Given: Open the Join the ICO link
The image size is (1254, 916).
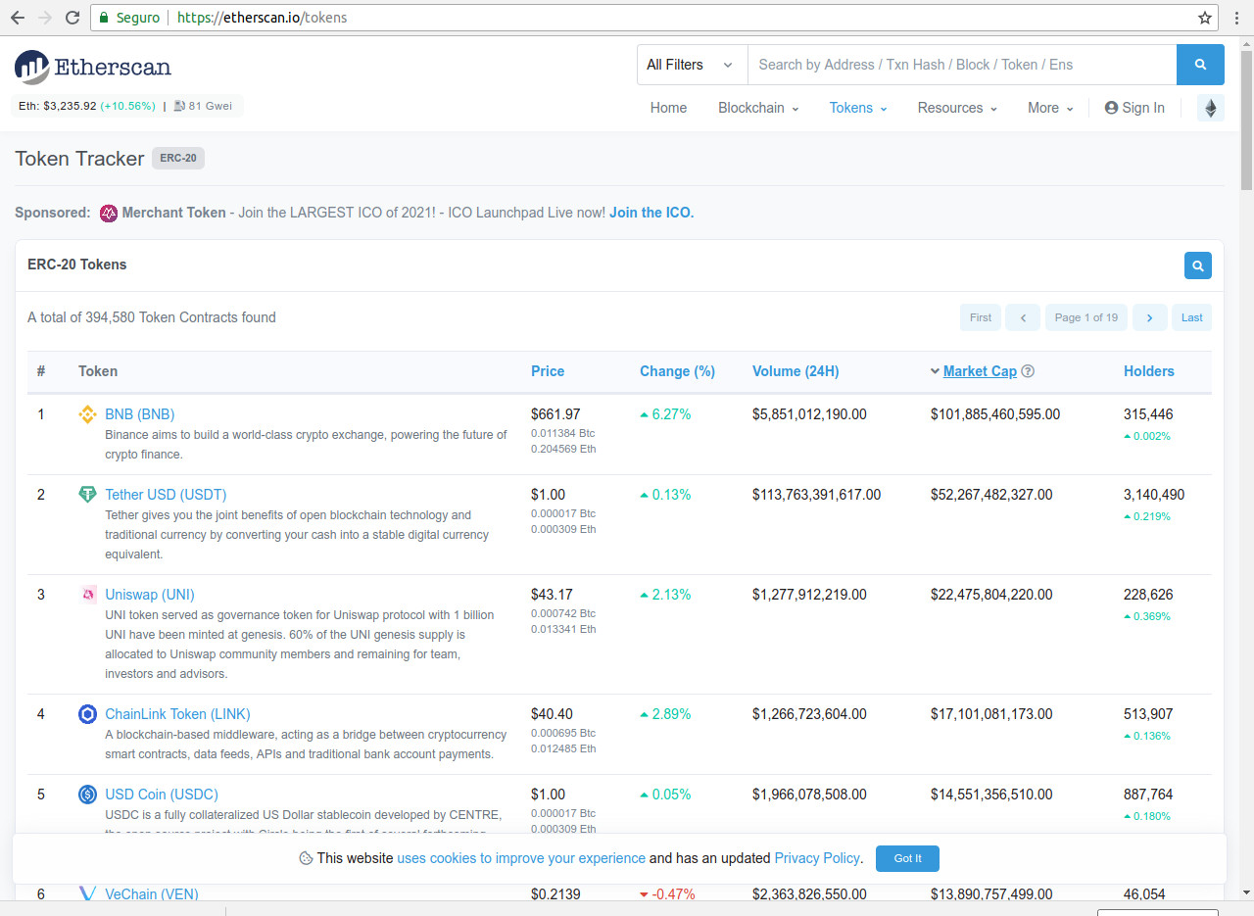Looking at the screenshot, I should point(651,213).
